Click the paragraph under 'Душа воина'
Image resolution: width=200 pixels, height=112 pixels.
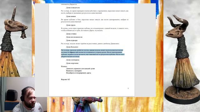[95, 21]
